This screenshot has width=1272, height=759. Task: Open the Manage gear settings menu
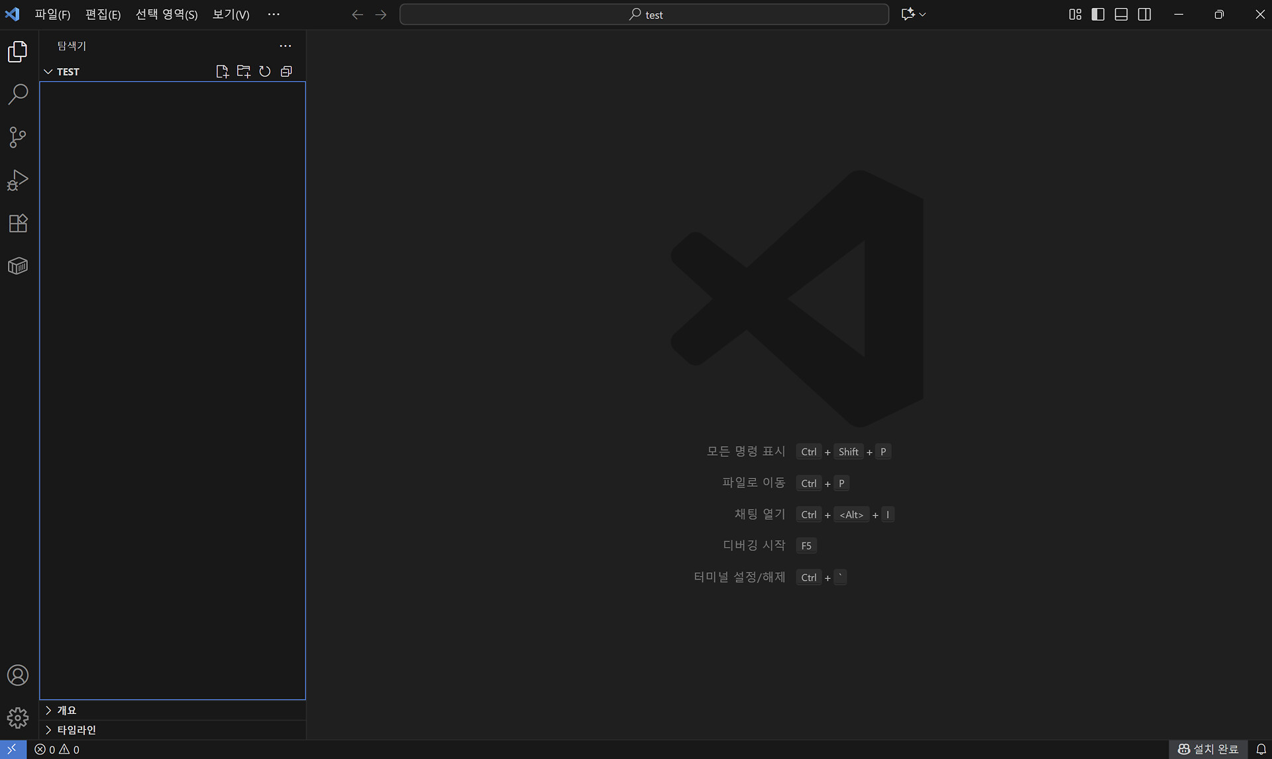point(18,717)
